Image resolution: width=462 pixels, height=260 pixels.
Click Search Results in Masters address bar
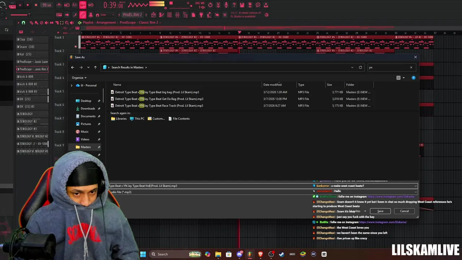tap(127, 67)
